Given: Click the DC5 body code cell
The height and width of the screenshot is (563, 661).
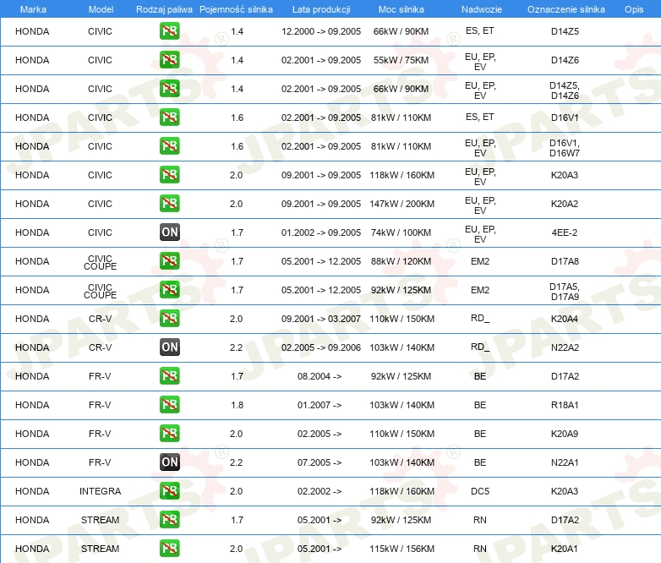Looking at the screenshot, I should point(480,491).
